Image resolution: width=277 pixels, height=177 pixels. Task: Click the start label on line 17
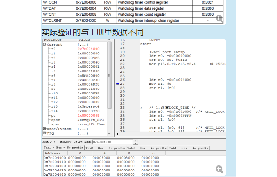tap(145, 44)
